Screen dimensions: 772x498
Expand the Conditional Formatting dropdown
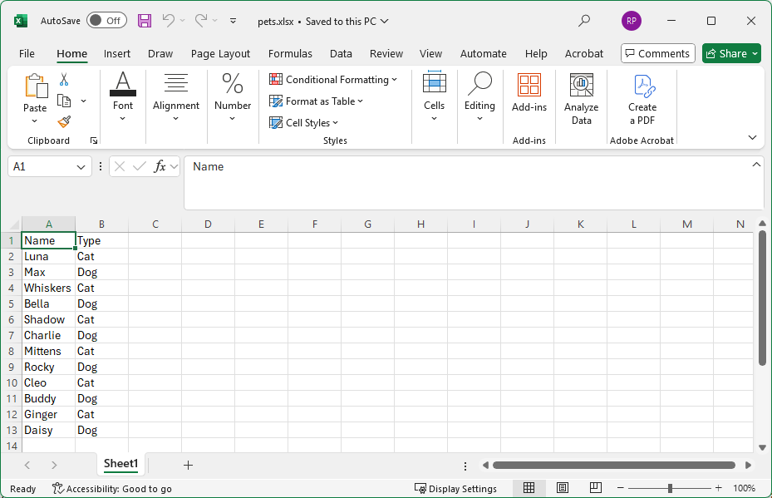tap(395, 80)
